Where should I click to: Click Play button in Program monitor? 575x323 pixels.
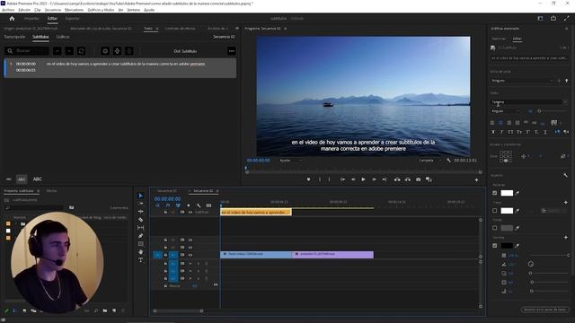pyautogui.click(x=363, y=179)
